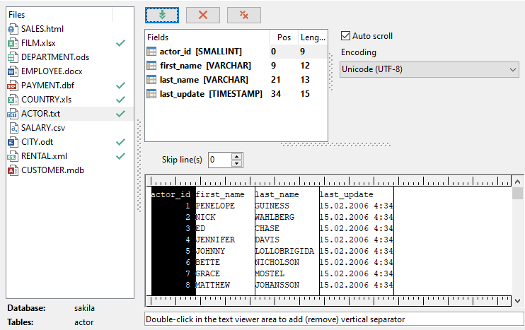Disable the Auto scroll checkbox
Screen dimensions: 525x330
click(345, 36)
